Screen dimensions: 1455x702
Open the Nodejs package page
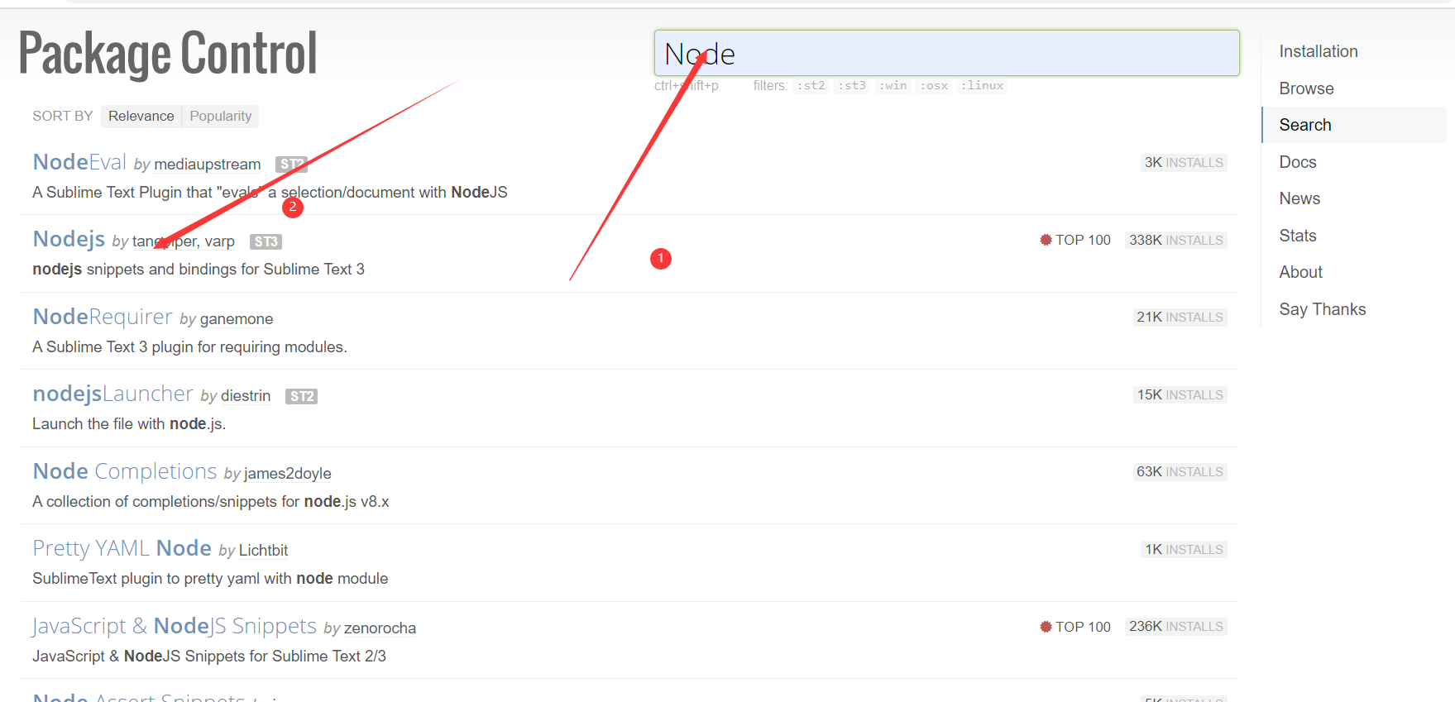pyautogui.click(x=69, y=239)
